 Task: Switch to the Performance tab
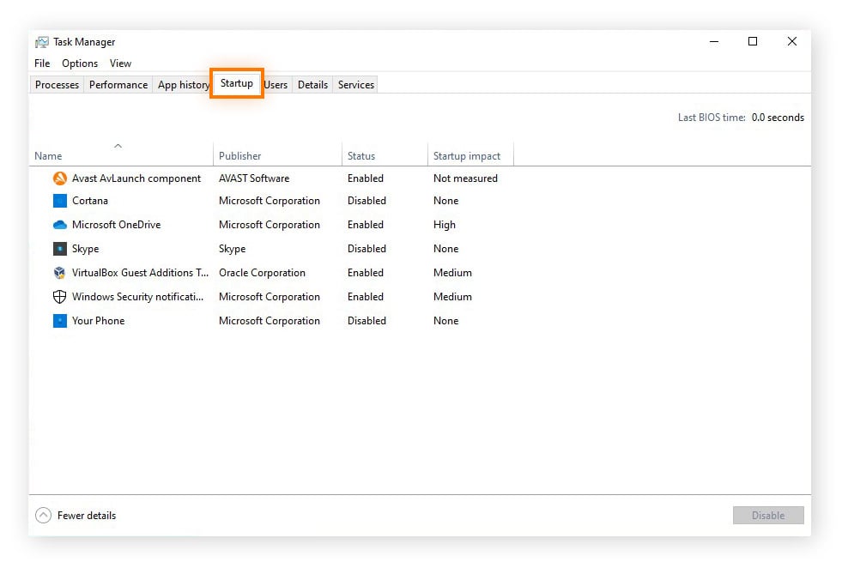pos(118,85)
